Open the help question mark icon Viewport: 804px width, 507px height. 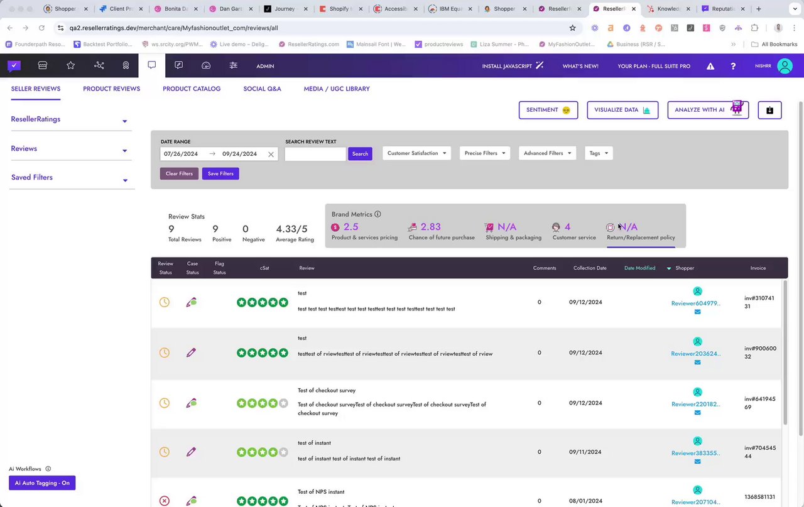(733, 66)
